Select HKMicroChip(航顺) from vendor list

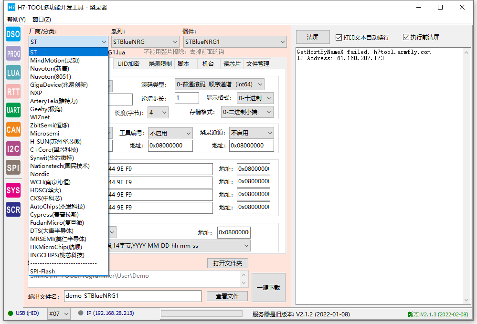point(69,247)
